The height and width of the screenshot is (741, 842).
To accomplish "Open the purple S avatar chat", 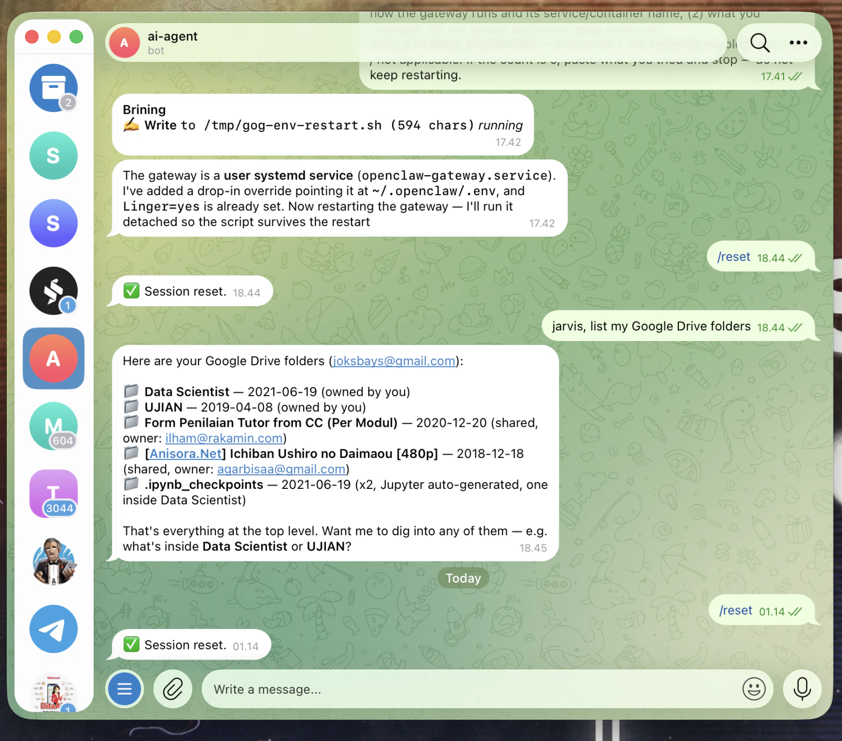I will [x=53, y=223].
